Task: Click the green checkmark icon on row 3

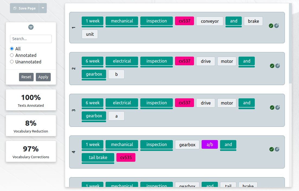Action: [x=272, y=108]
